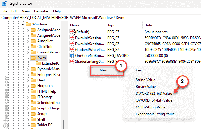Expand the Hotpatch key
The width and height of the screenshot is (201, 129).
coord(28,86)
